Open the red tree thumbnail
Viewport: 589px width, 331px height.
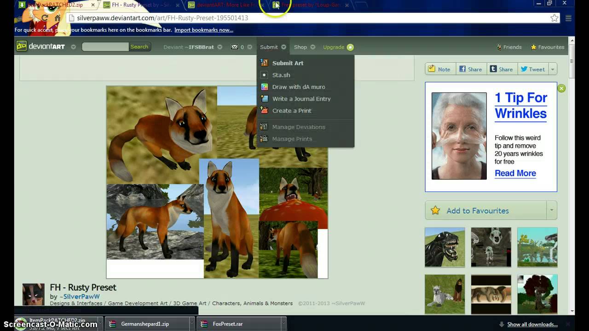537,294
